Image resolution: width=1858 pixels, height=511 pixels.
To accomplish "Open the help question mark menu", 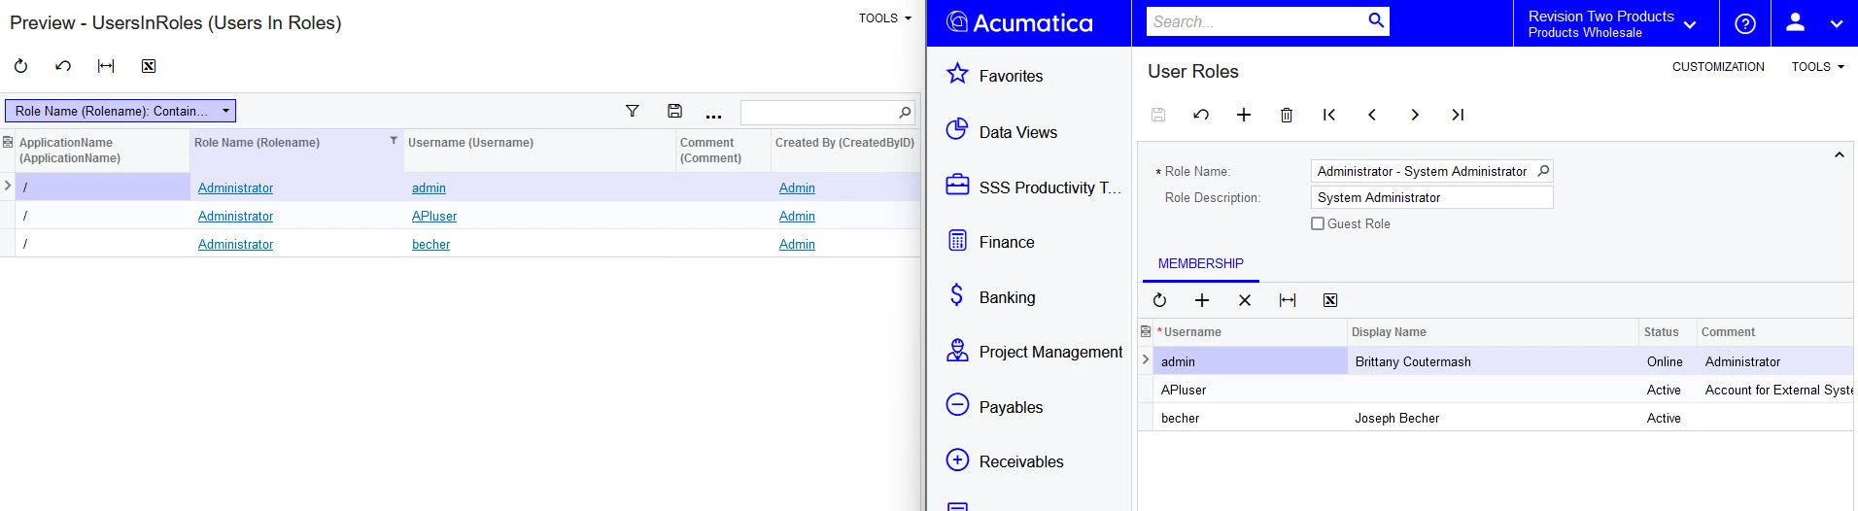I will (x=1745, y=23).
